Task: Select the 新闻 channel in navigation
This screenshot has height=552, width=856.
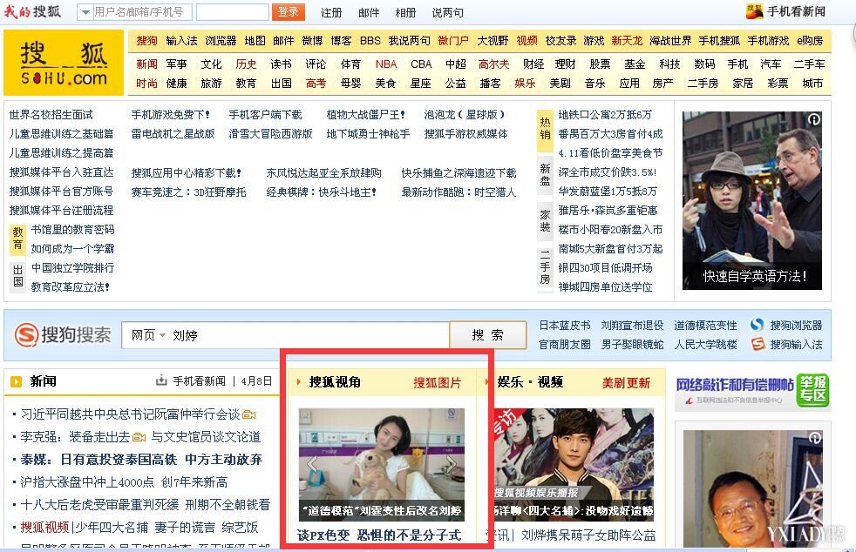Action: [146, 64]
